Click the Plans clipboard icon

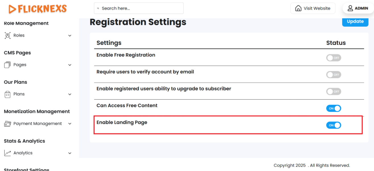pyautogui.click(x=7, y=94)
